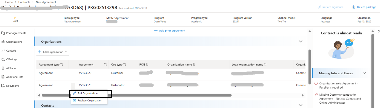Click the Contacts people icon in sidebar
This screenshot has height=108, width=380.
(x=3, y=50)
